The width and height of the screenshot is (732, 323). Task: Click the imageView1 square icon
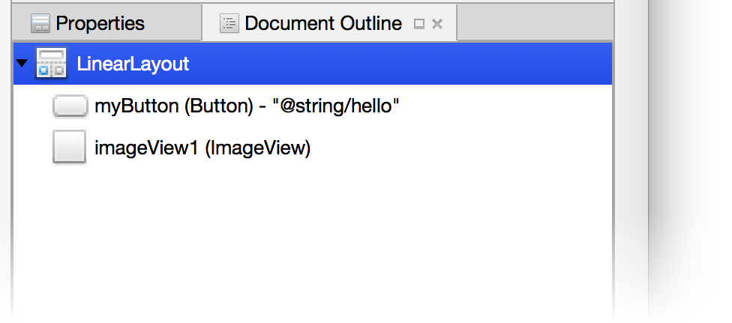tap(69, 148)
